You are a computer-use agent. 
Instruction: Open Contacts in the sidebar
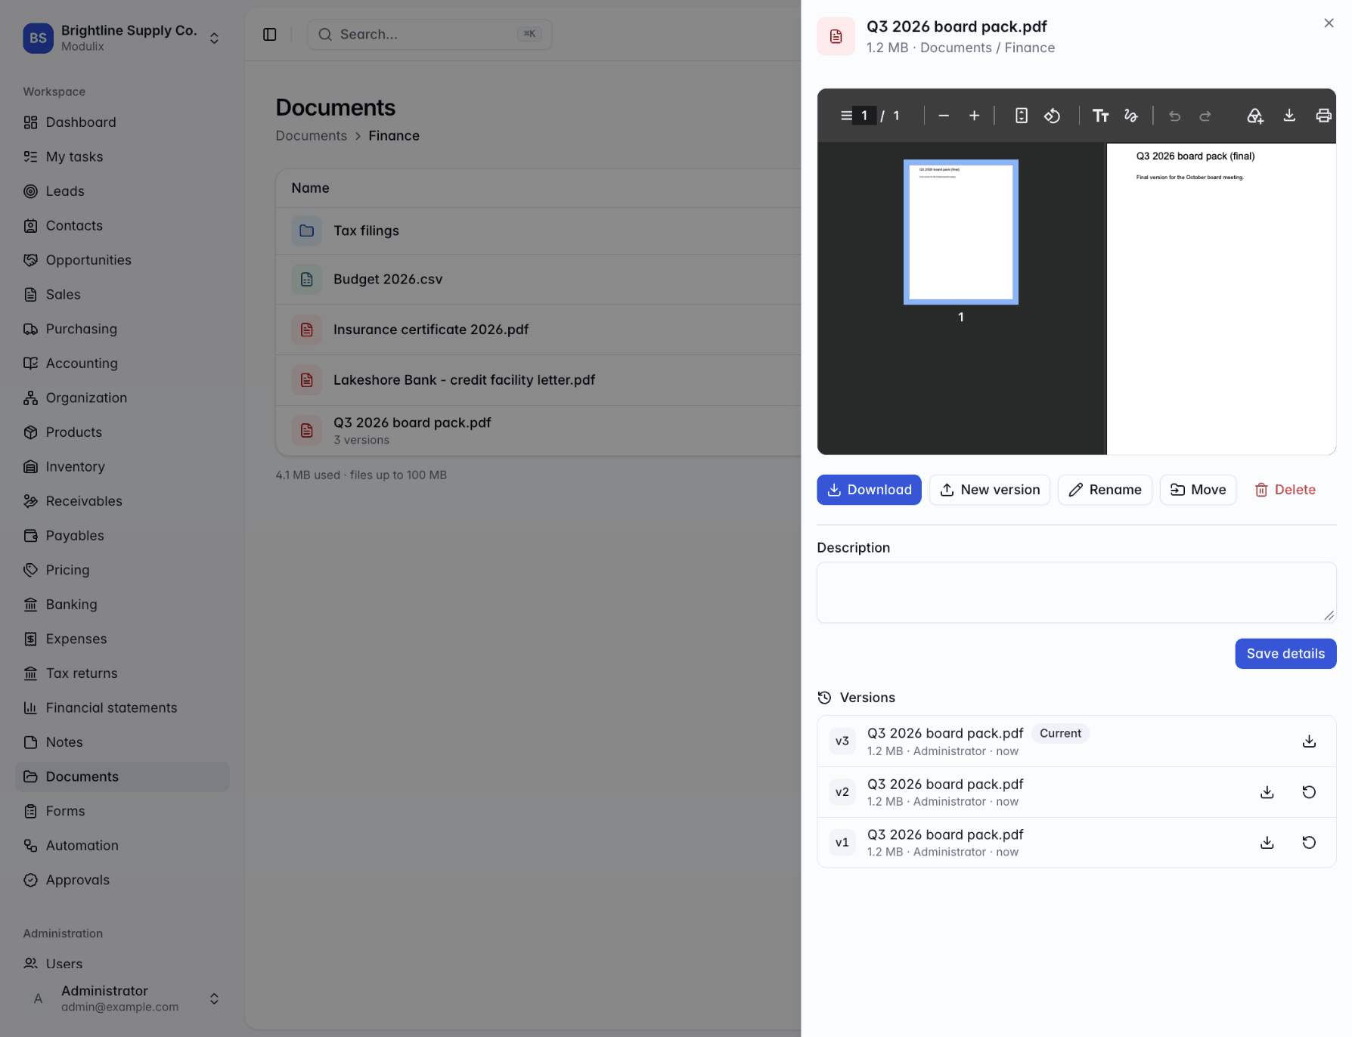click(122, 225)
